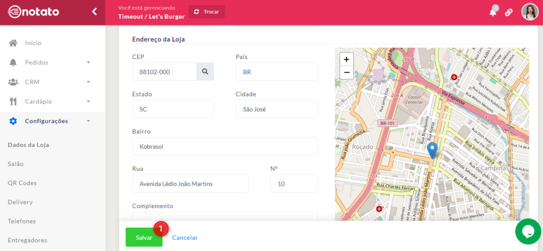The height and width of the screenshot is (251, 543).
Task: Open user profile avatar
Action: coord(529,12)
